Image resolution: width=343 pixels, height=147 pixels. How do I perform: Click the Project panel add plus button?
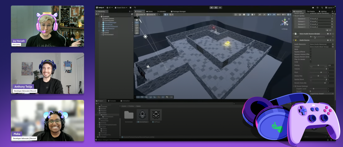point(96,104)
